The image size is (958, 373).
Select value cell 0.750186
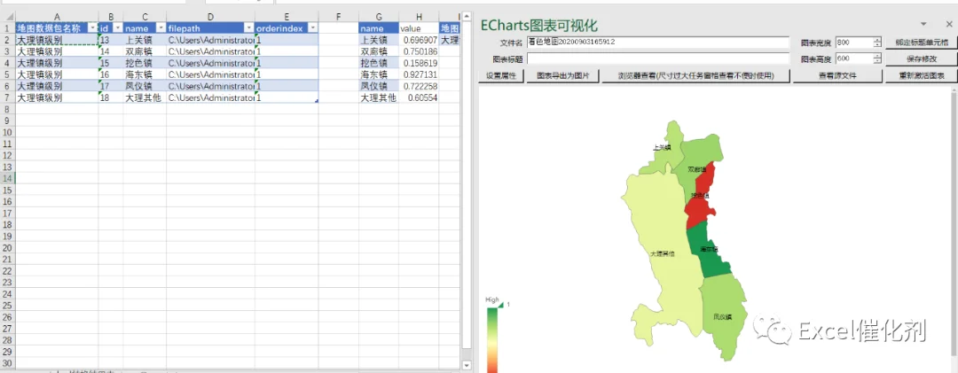click(419, 51)
